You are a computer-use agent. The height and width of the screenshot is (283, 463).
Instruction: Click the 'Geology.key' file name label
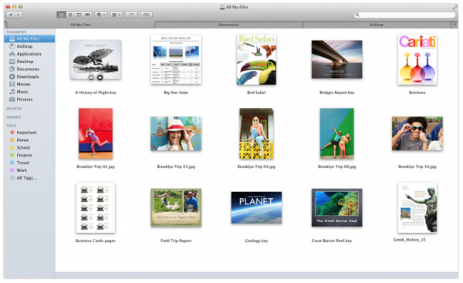click(256, 241)
